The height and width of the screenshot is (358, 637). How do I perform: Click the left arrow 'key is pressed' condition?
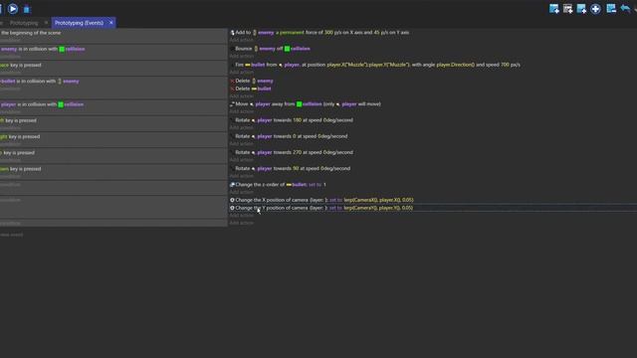[18, 120]
